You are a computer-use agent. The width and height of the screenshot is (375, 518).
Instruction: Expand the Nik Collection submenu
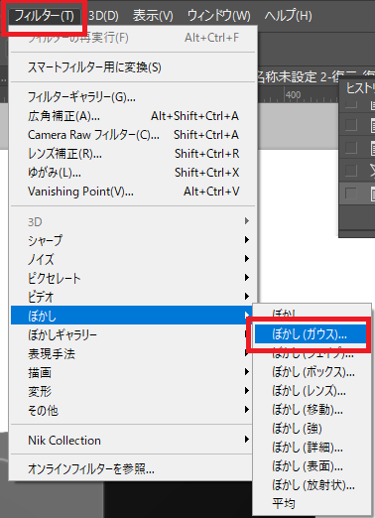tap(132, 441)
